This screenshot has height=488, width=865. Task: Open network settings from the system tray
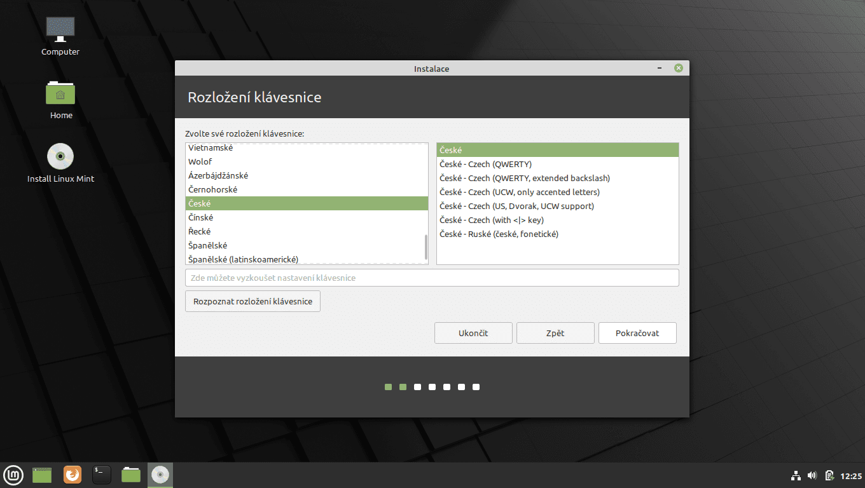coord(796,475)
